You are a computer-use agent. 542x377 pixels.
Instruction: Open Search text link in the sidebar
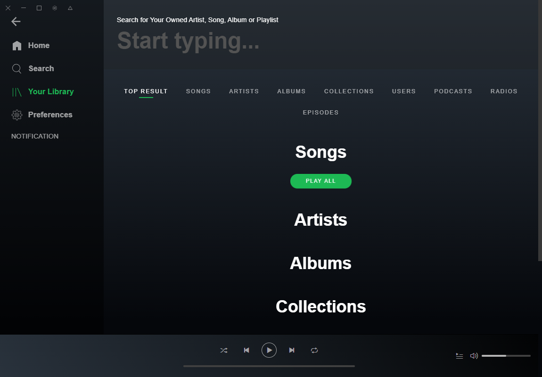click(x=41, y=69)
